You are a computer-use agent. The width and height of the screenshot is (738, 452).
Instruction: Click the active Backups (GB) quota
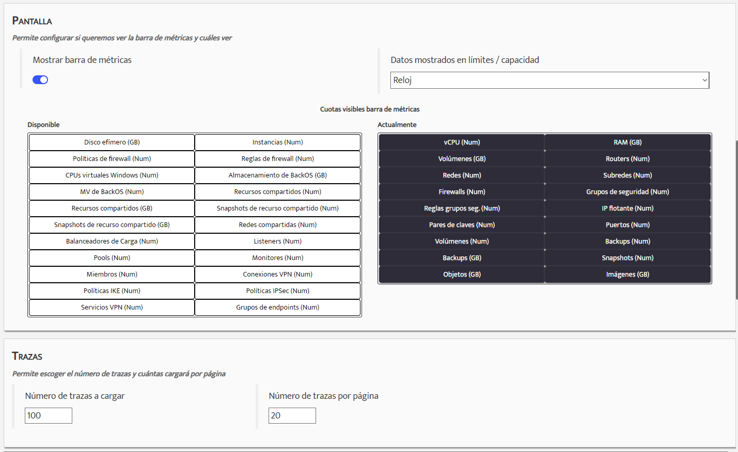pos(462,257)
